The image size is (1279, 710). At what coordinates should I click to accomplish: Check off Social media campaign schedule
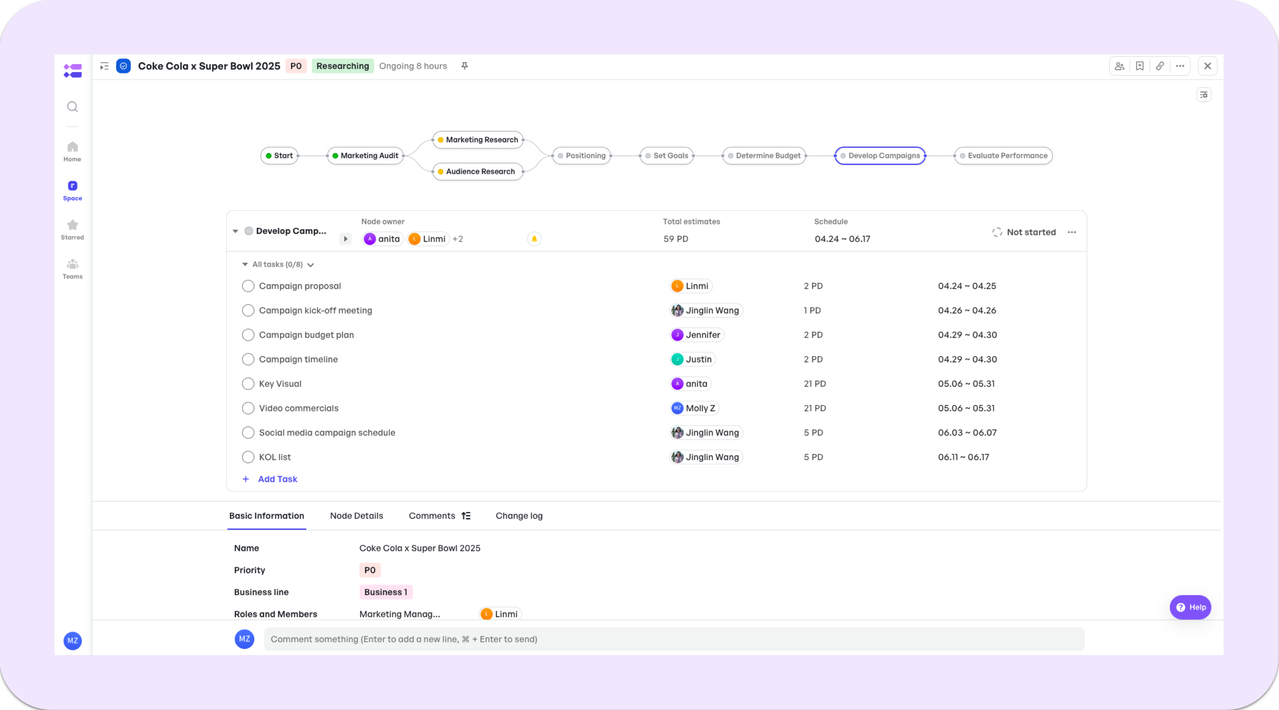[x=248, y=433]
